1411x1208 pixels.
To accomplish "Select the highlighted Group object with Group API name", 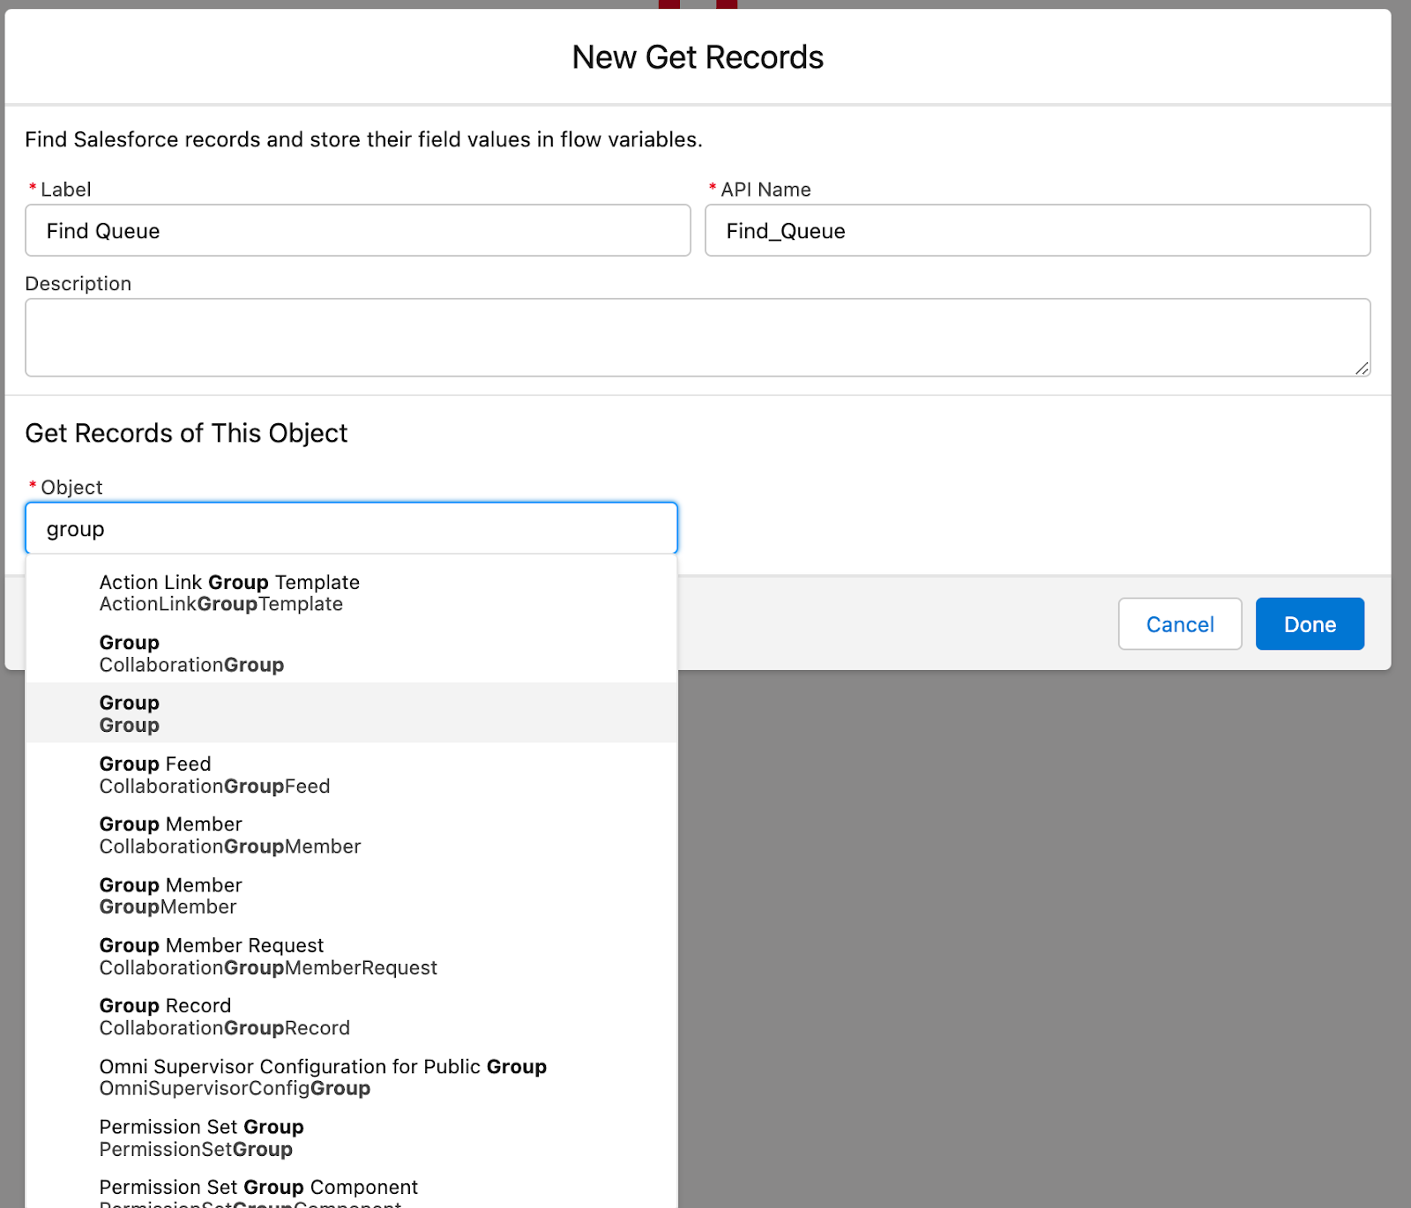I will [x=351, y=713].
